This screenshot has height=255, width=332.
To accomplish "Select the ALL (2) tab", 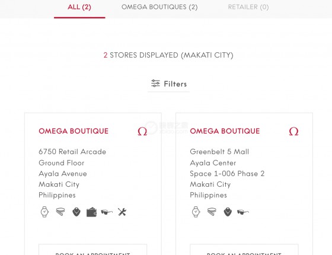I will [x=79, y=7].
